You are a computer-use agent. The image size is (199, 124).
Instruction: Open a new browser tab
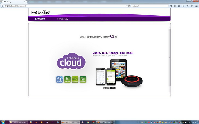point(29,2)
